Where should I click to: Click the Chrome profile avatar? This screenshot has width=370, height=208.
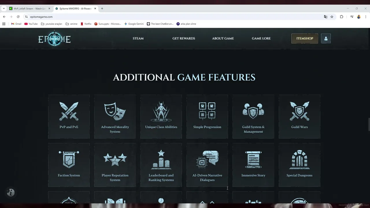coord(359,17)
